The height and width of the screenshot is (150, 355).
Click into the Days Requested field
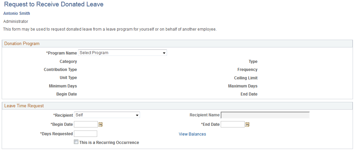tap(86, 134)
